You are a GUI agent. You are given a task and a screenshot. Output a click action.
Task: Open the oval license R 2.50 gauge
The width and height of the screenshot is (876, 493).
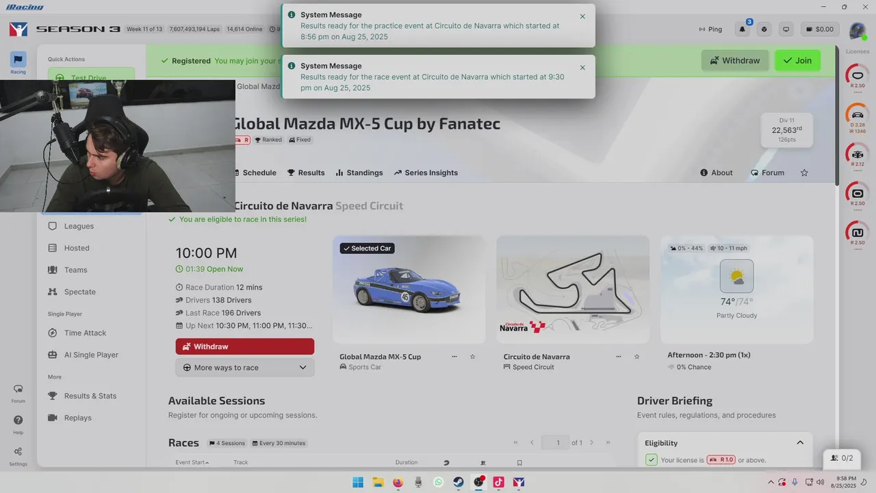click(x=857, y=76)
